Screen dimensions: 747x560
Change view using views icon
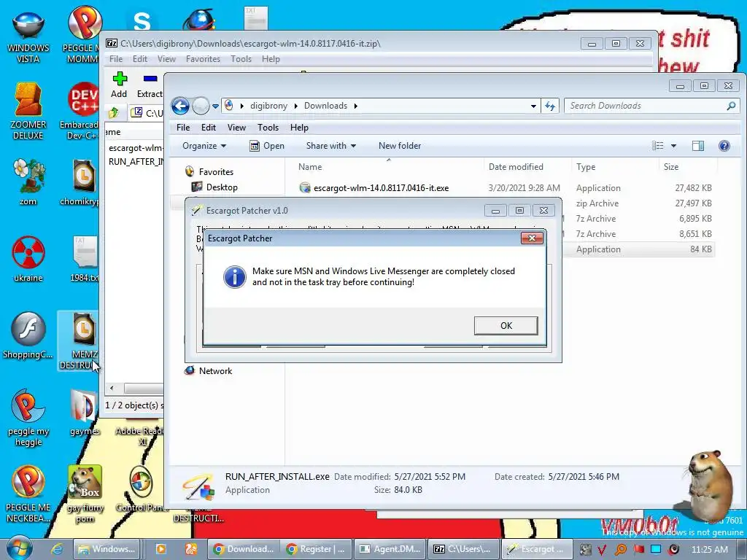tap(657, 146)
